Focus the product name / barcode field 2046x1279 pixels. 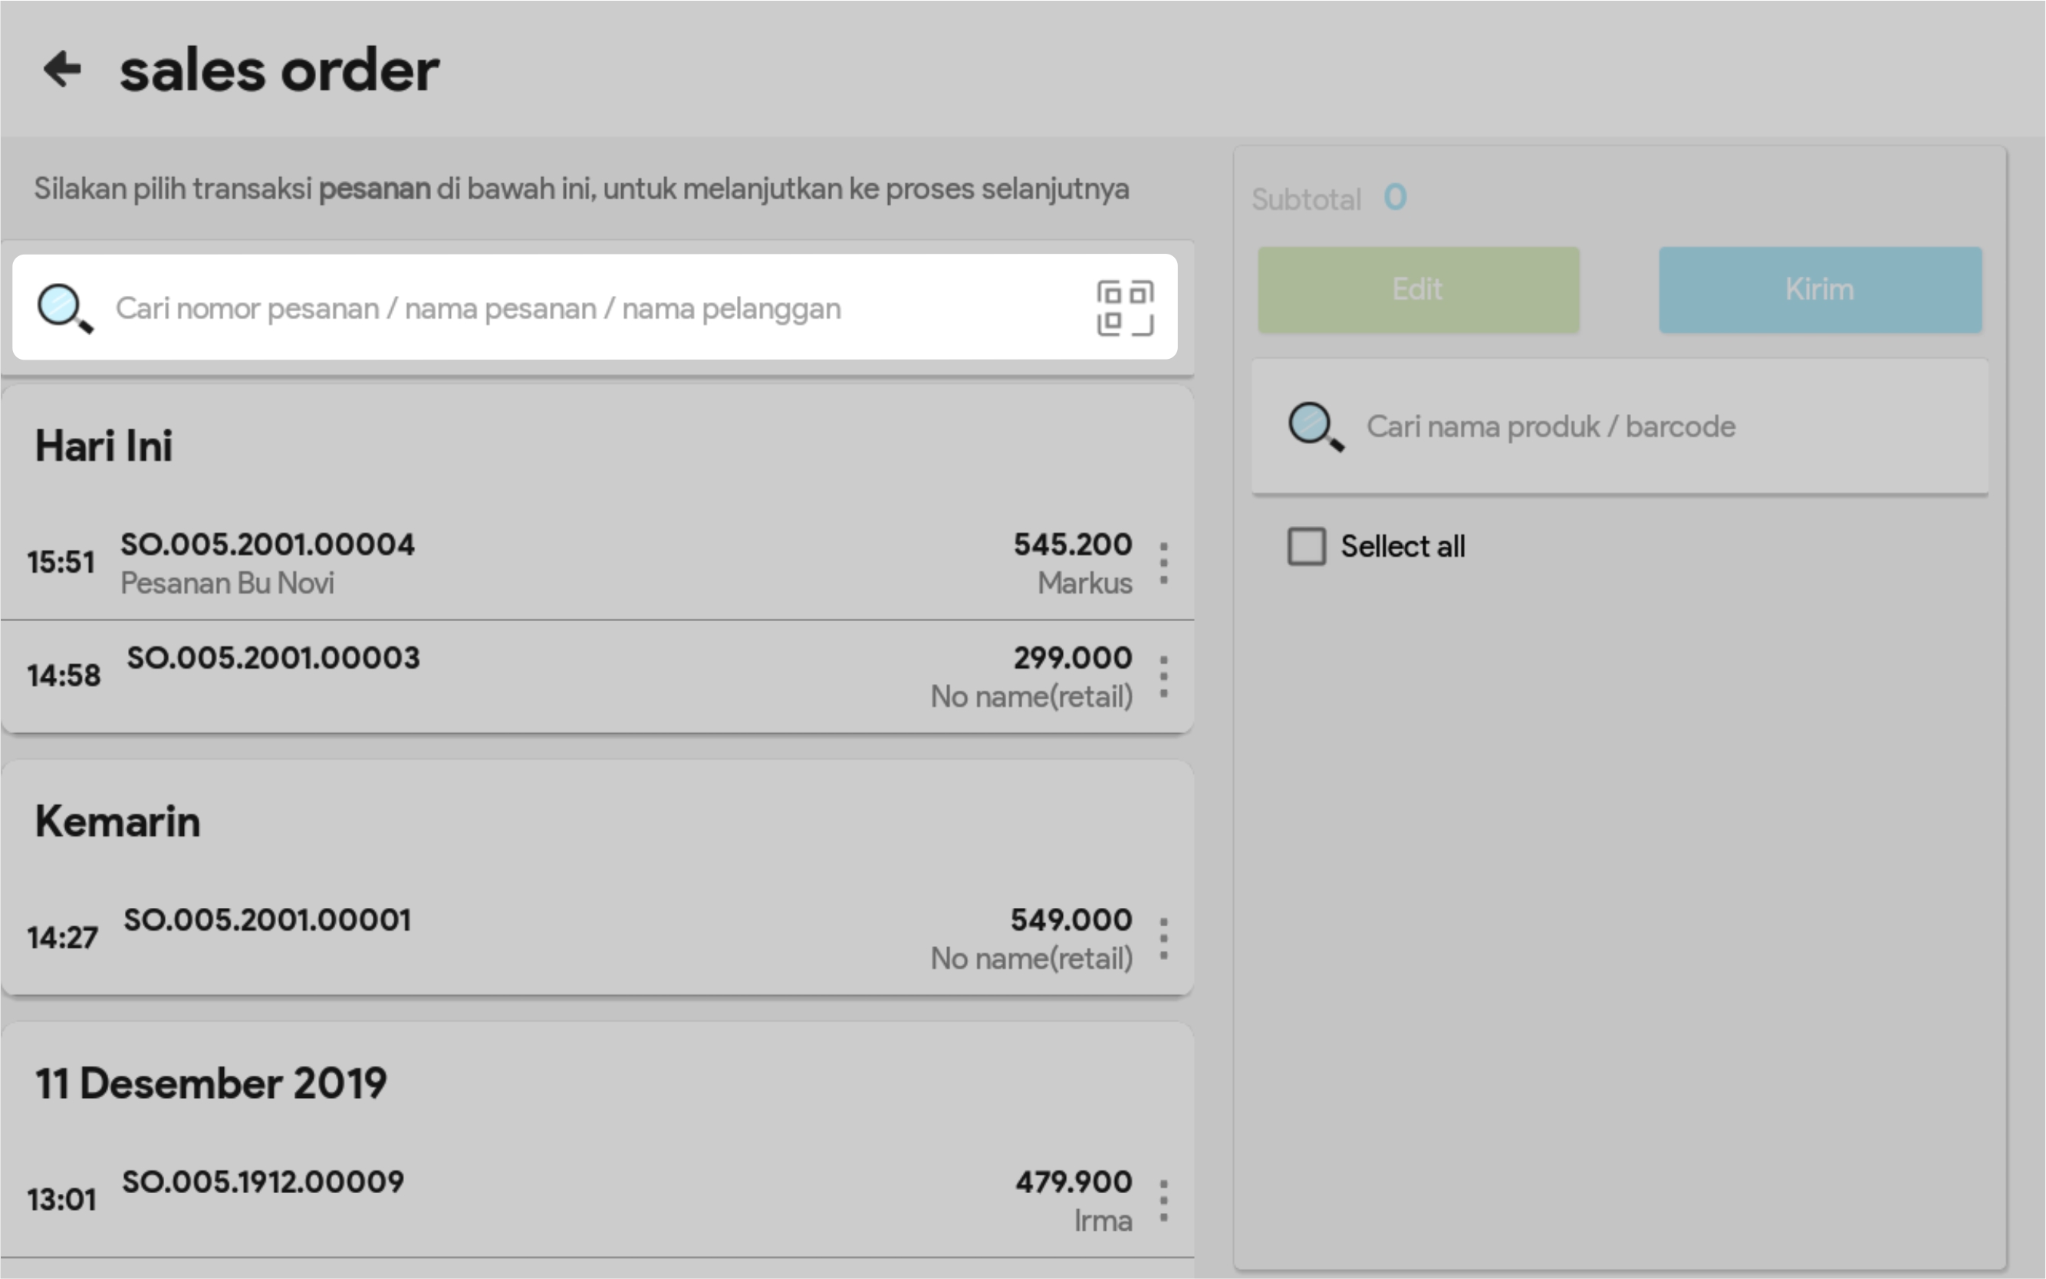(x=1607, y=426)
